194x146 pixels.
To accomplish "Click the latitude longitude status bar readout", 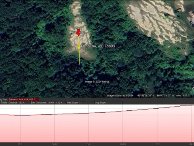I will [156, 96].
